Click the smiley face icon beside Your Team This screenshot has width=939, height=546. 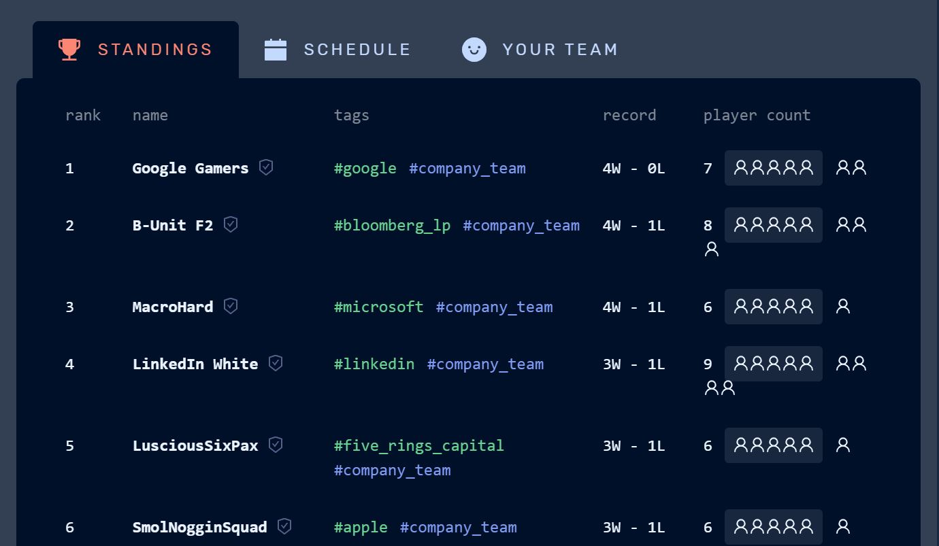[474, 50]
